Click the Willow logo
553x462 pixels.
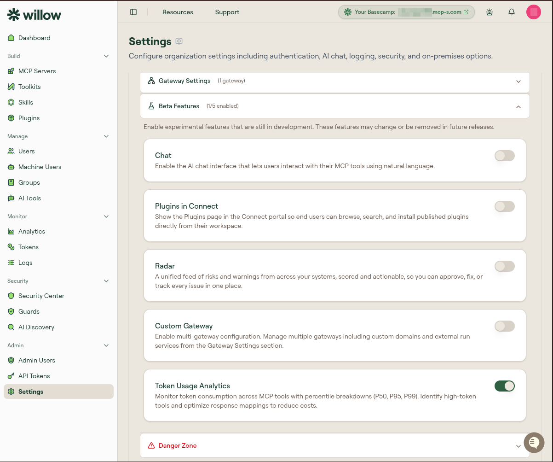click(34, 15)
